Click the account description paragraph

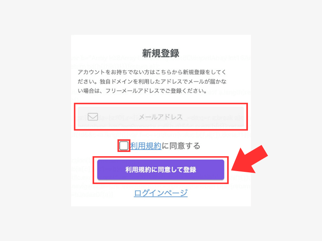tap(152, 82)
